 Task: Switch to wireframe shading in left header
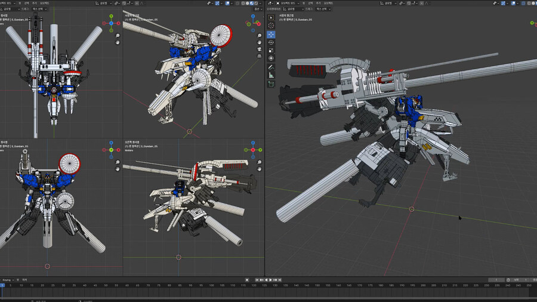243,3
